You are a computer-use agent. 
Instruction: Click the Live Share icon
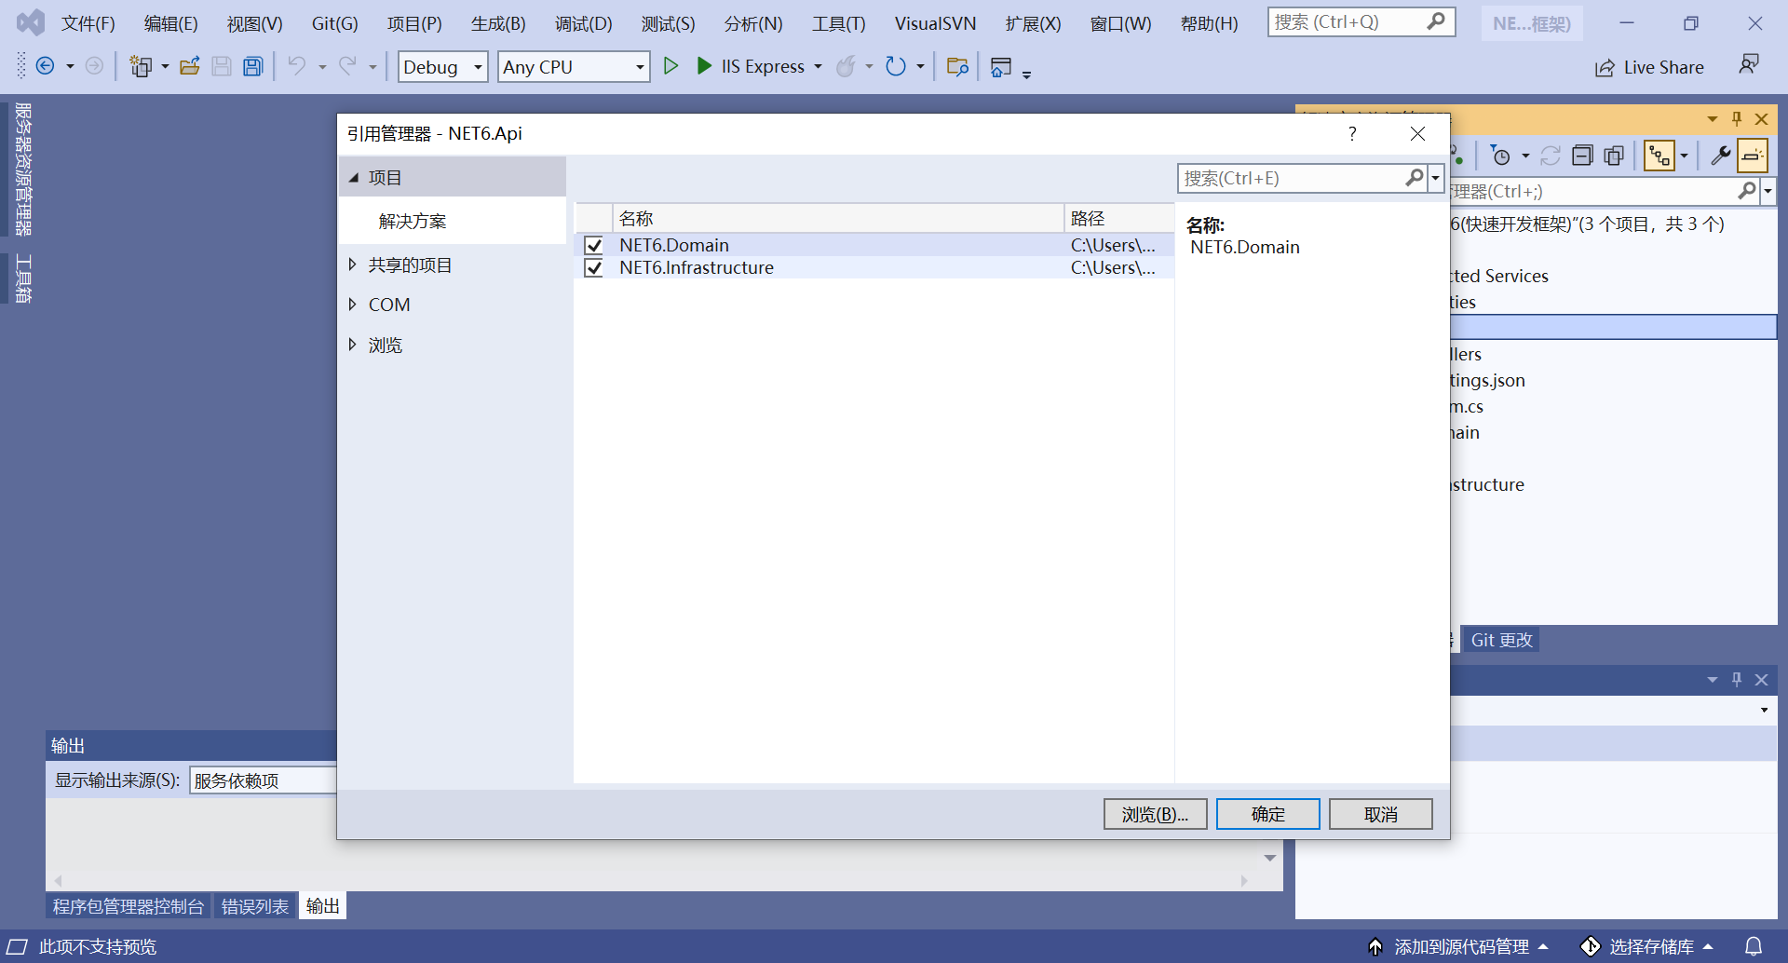[1605, 68]
